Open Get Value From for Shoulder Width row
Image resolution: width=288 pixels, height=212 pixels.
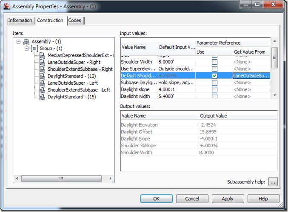[251, 62]
